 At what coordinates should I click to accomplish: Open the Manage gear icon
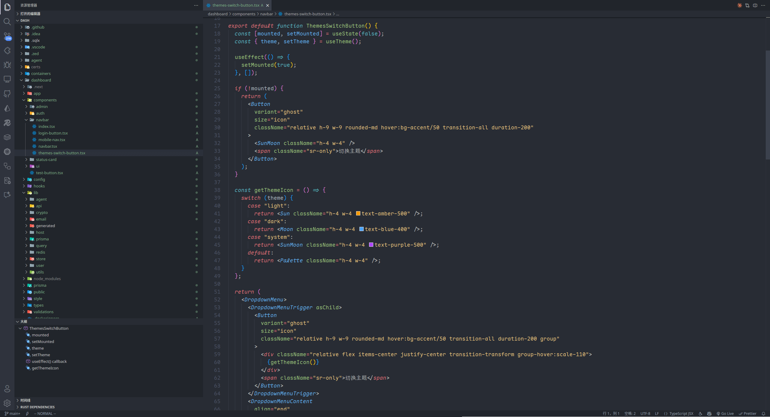(x=7, y=403)
